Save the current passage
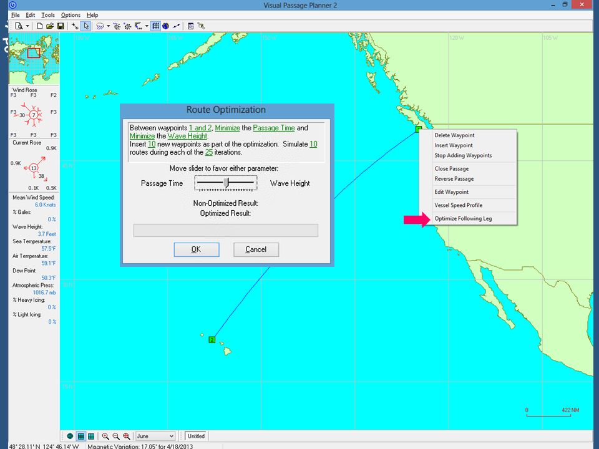The image size is (599, 449). click(61, 26)
